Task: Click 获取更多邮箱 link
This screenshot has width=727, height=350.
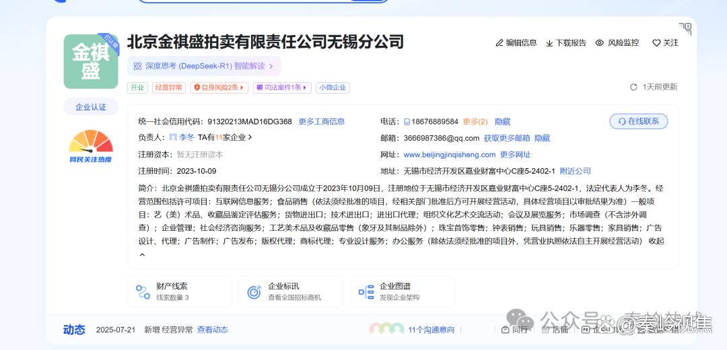Action: 507,138
